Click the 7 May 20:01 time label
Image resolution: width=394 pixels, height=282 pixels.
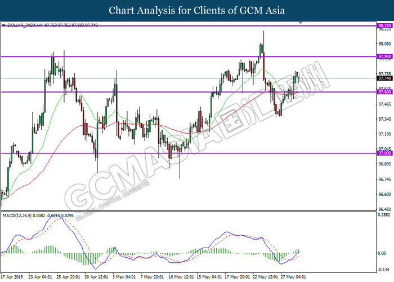click(153, 277)
